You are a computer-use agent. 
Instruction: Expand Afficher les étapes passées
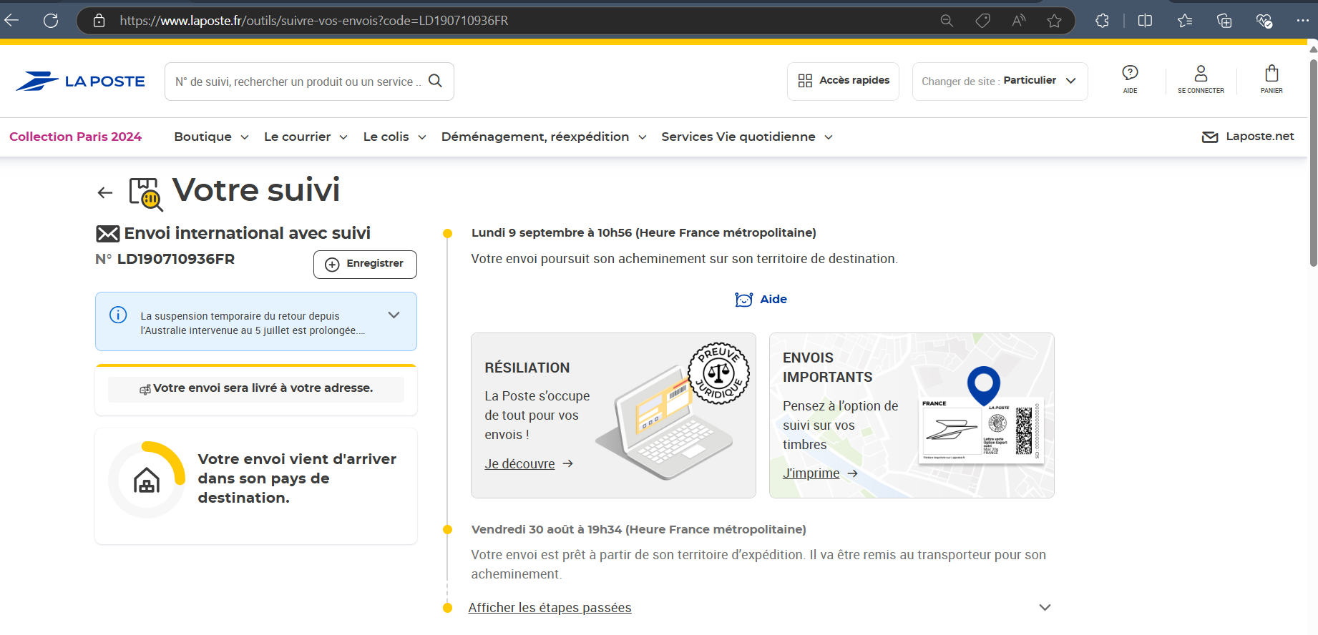click(550, 608)
